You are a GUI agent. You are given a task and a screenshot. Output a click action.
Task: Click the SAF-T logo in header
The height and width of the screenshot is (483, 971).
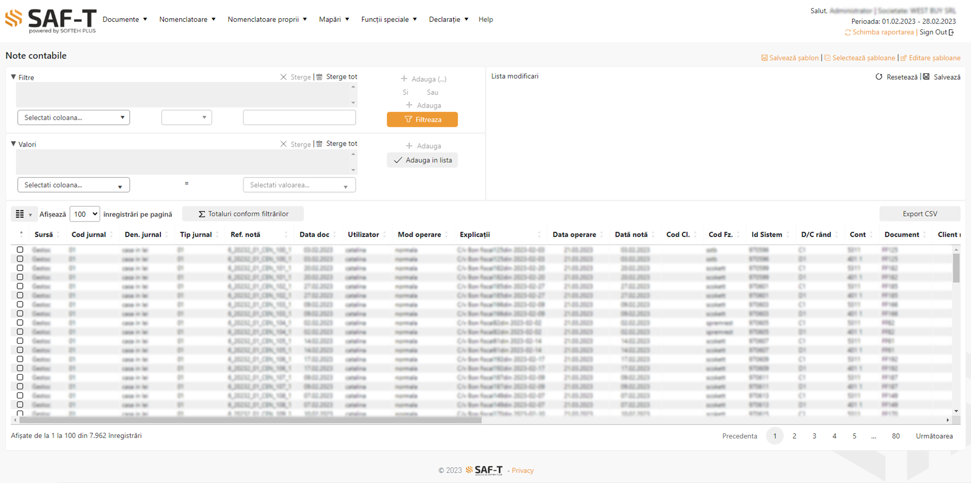[51, 21]
